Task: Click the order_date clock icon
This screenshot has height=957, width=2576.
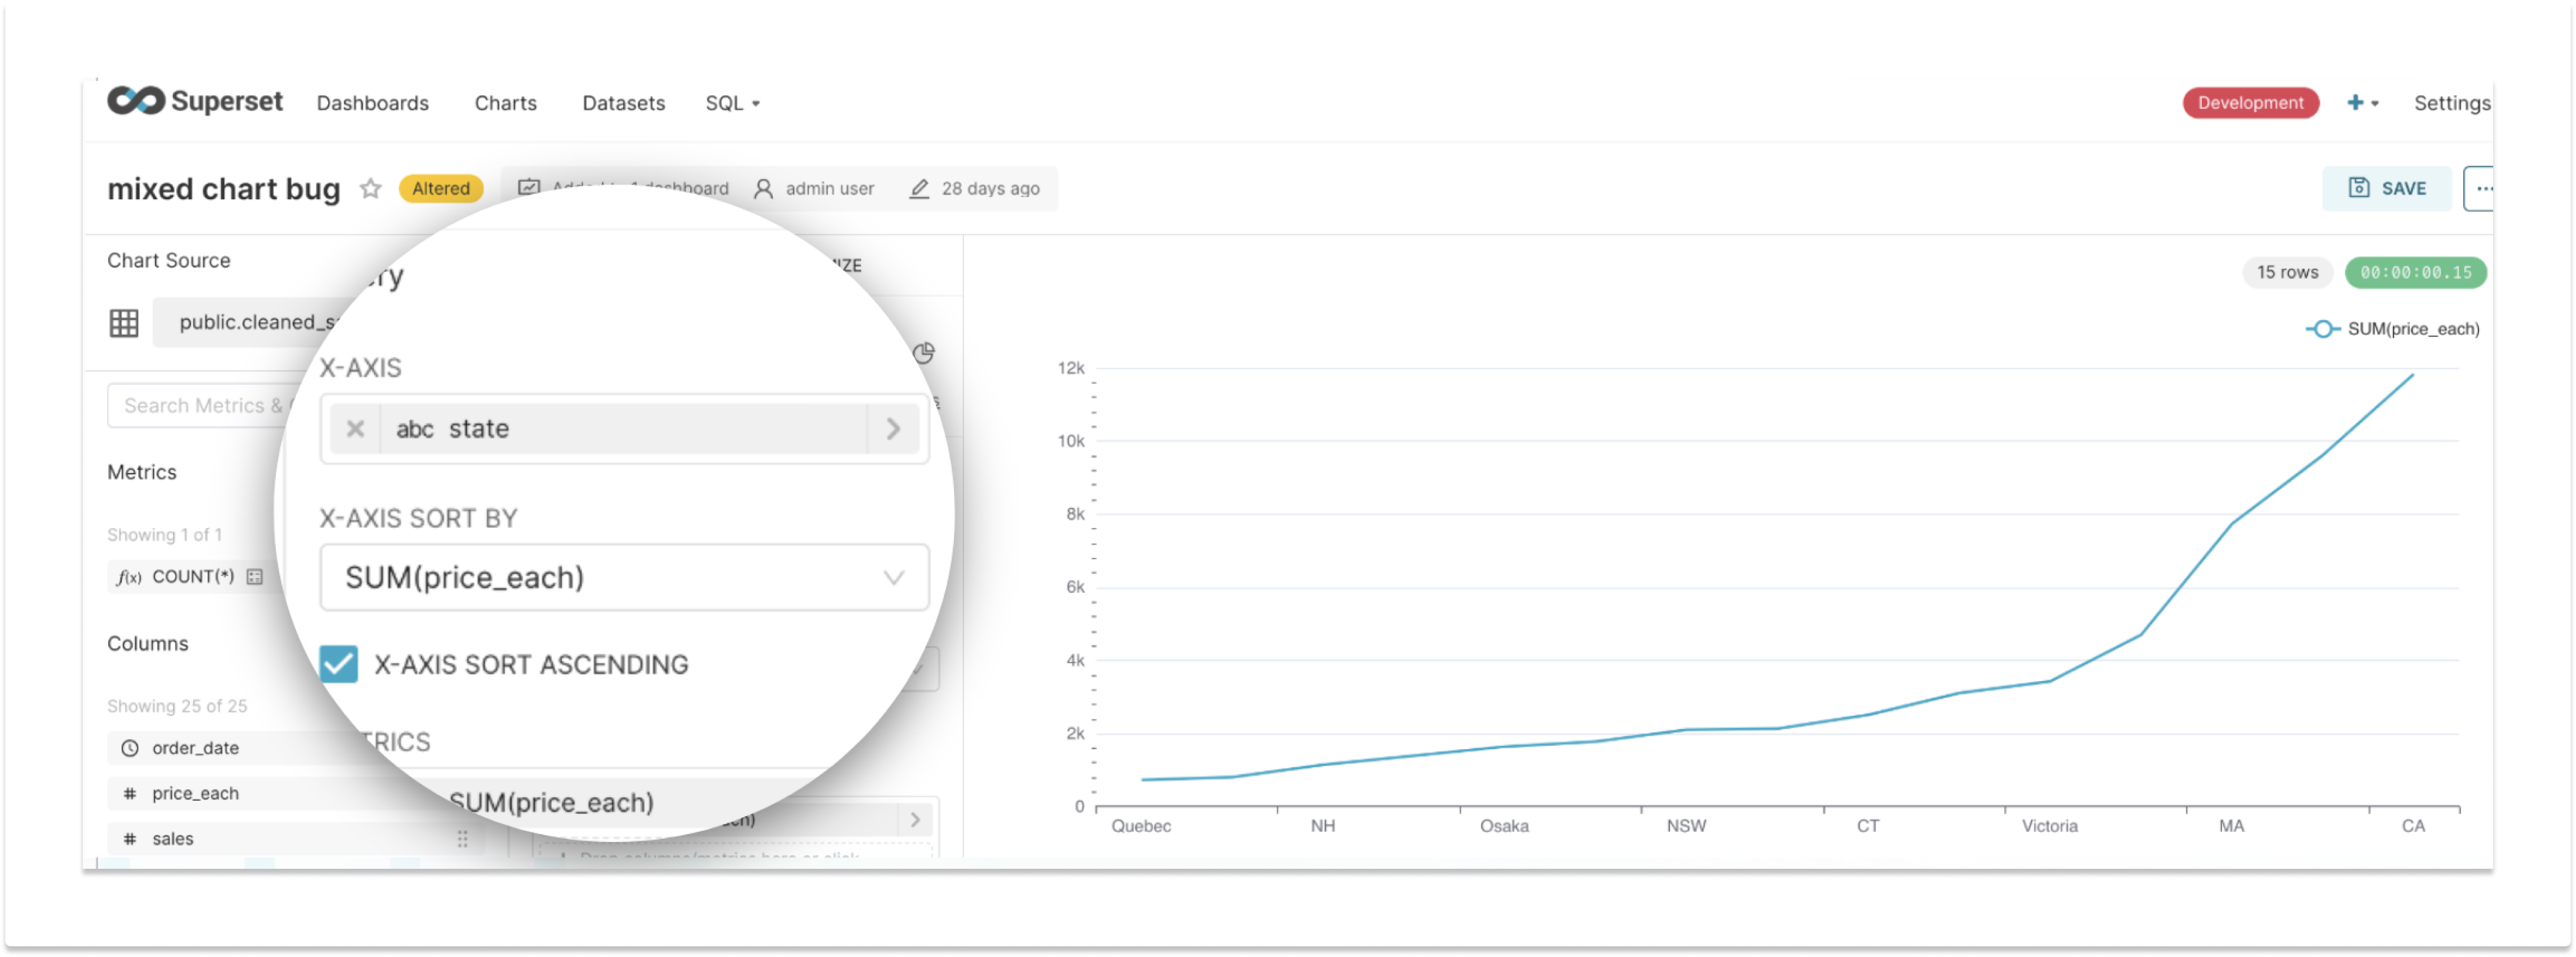Action: tap(130, 748)
